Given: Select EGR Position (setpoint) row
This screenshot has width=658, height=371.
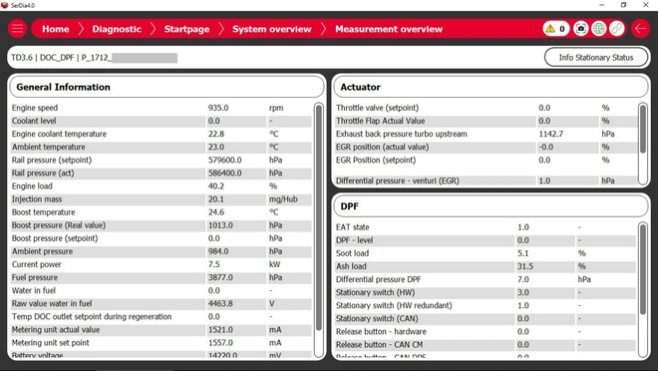Looking at the screenshot, I should [x=486, y=160].
